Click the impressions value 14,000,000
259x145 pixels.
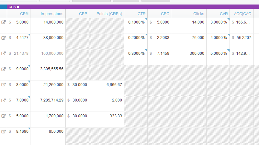53,22
